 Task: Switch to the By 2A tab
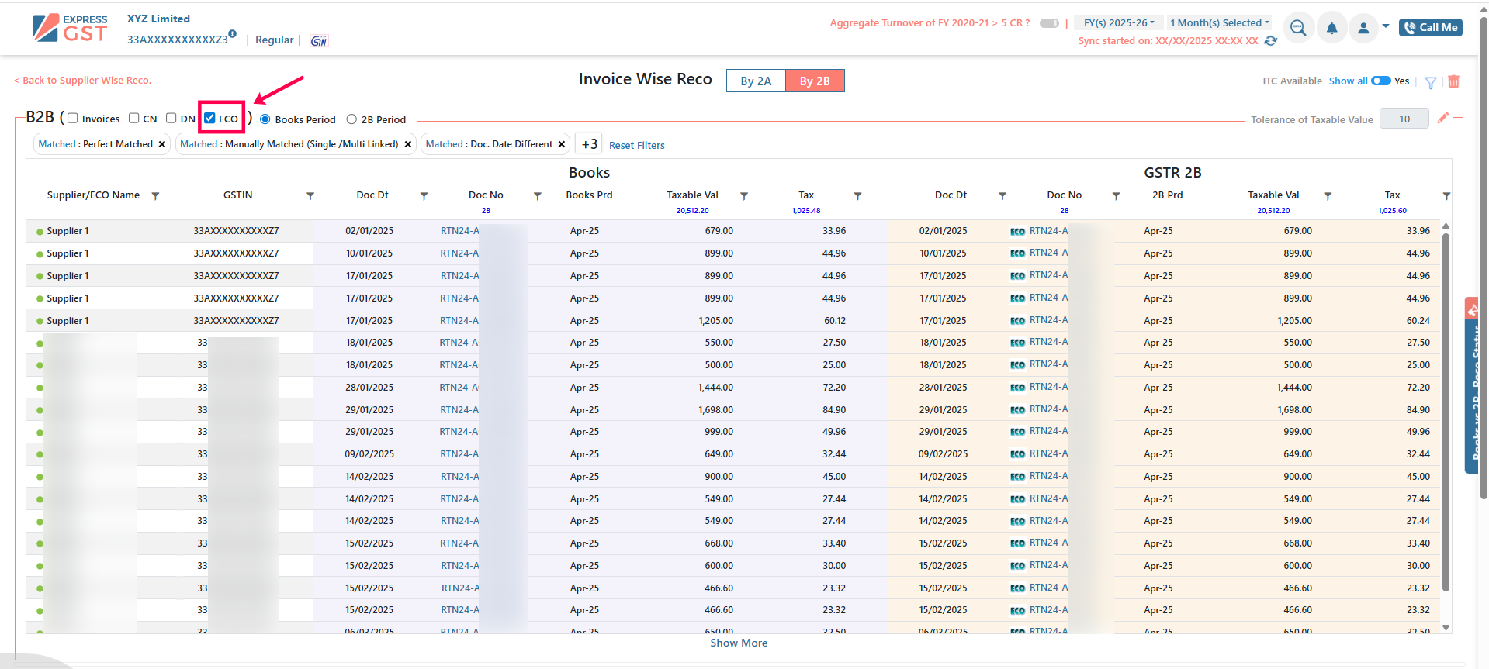click(x=755, y=81)
